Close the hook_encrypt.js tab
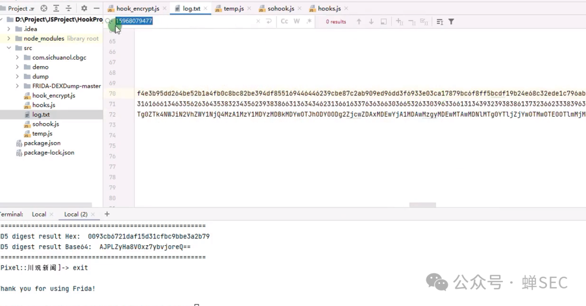The image size is (586, 306). (164, 8)
